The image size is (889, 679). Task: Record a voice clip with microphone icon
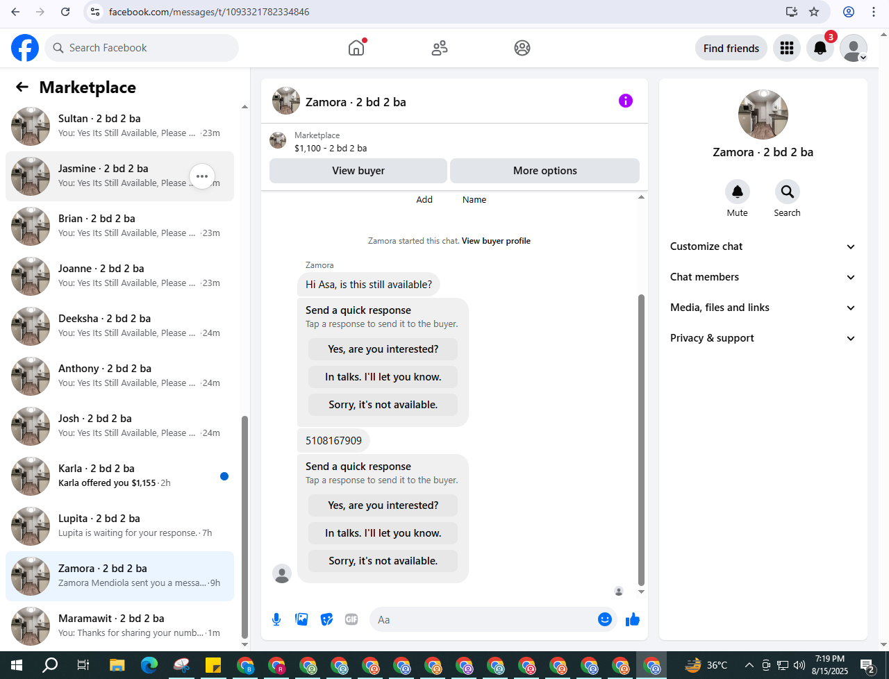[x=276, y=619]
